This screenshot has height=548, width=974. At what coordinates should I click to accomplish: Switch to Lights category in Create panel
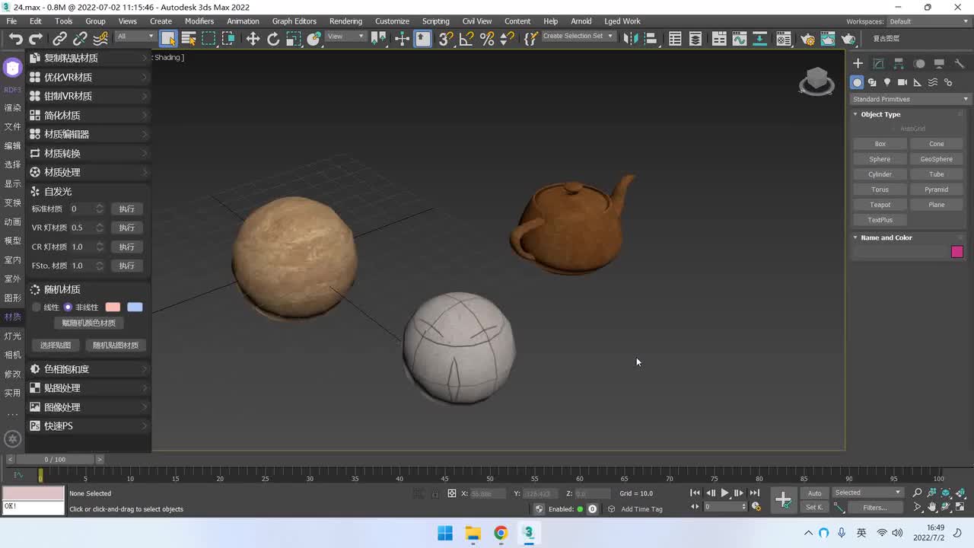coord(887,82)
